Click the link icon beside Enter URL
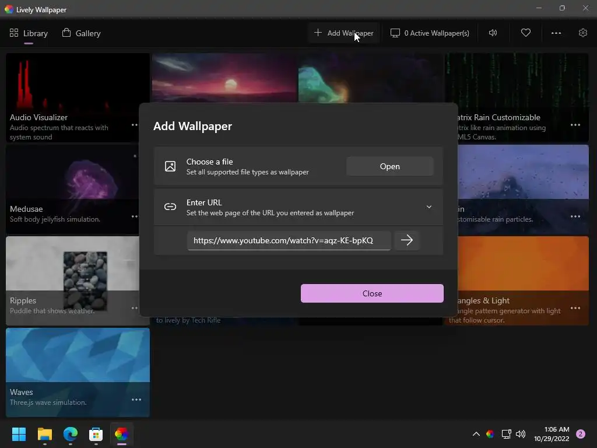This screenshot has height=448, width=597. [170, 207]
